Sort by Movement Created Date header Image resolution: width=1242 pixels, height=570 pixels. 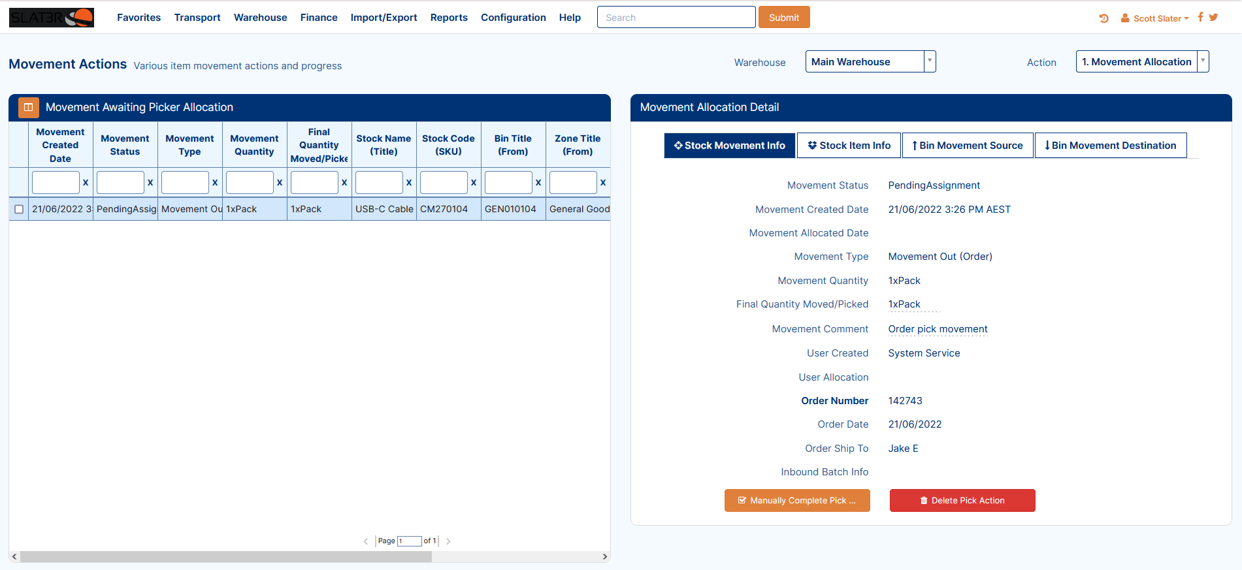(x=60, y=145)
